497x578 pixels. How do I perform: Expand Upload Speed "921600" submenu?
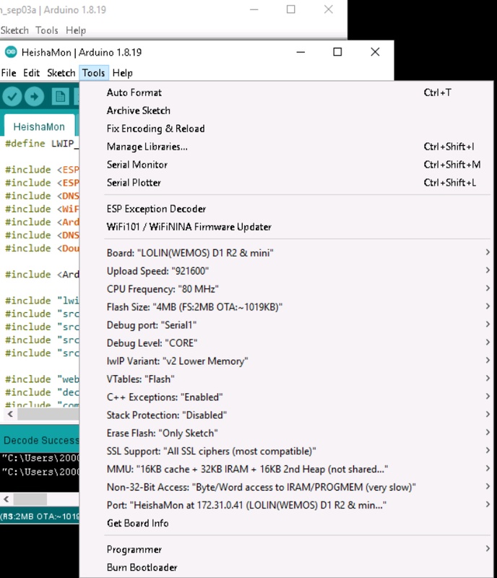coord(287,272)
